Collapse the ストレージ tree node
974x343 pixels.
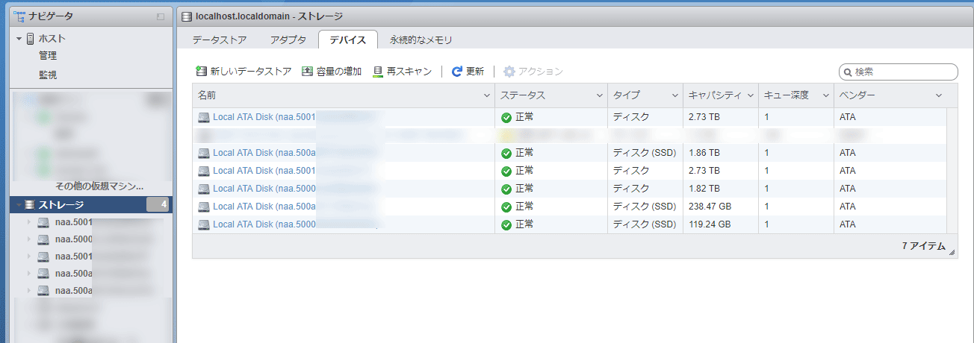point(19,205)
